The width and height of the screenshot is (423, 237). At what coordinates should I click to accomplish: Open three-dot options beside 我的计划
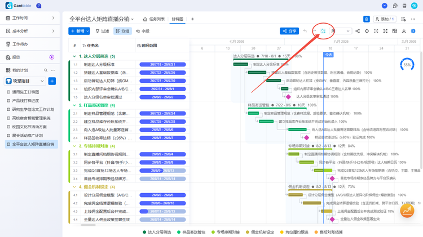point(53,70)
